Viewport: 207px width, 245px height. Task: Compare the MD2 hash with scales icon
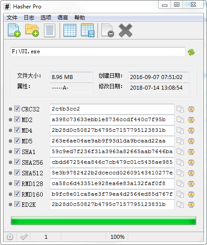click(x=191, y=120)
